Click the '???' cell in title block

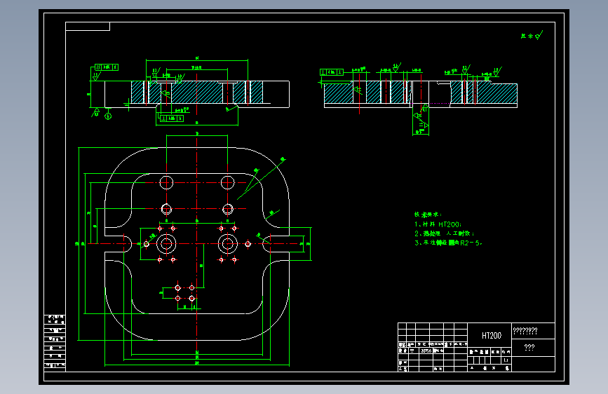click(x=533, y=348)
